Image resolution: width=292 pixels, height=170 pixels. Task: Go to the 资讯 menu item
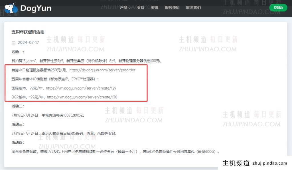point(154,8)
